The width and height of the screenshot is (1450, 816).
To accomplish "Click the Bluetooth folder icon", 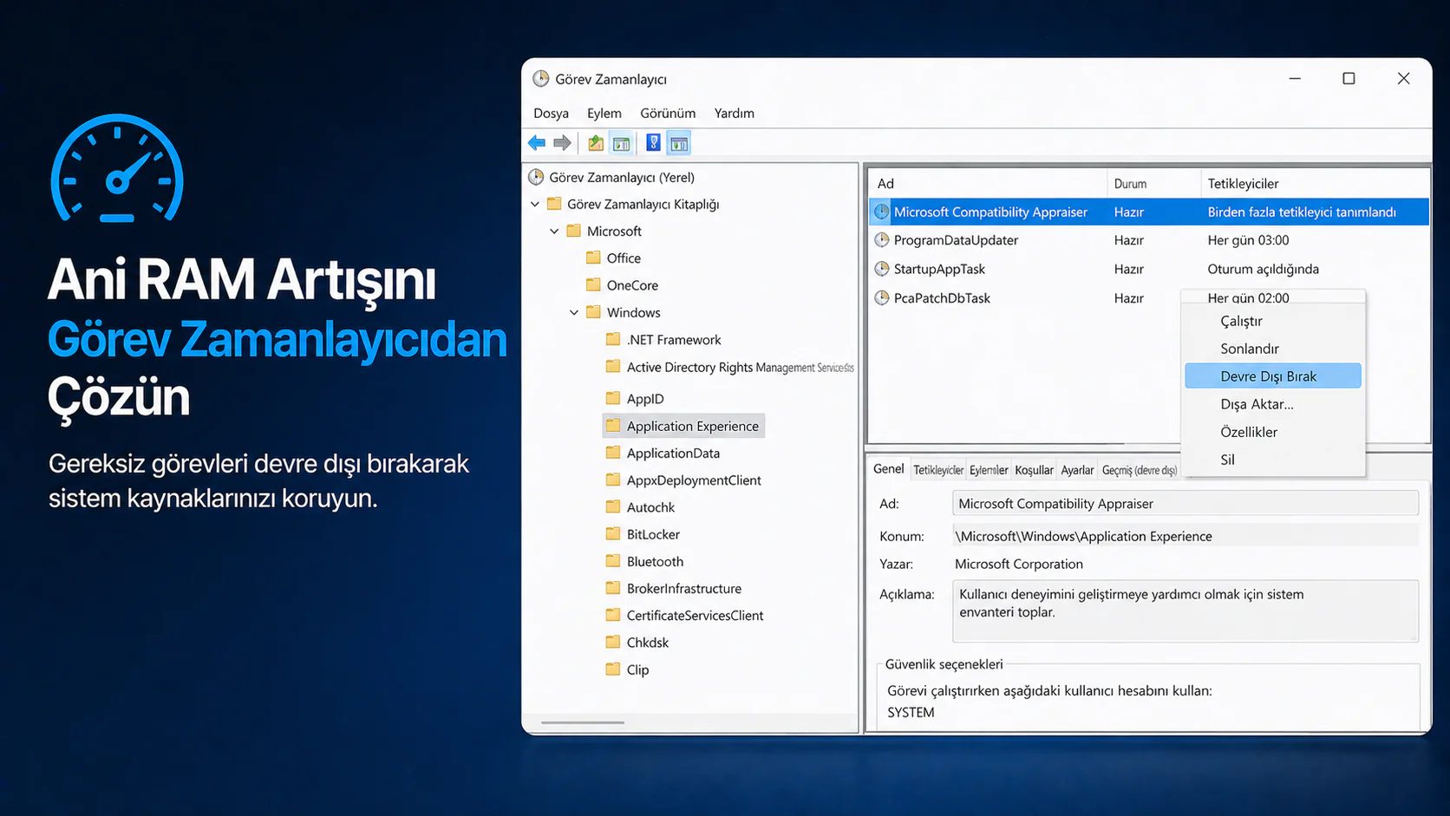I will pyautogui.click(x=613, y=560).
